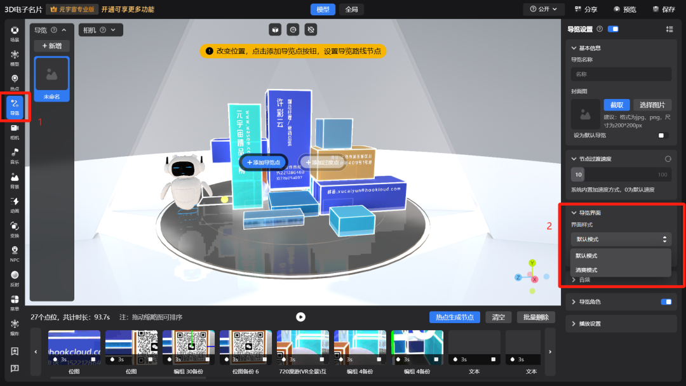Image resolution: width=686 pixels, height=386 pixels.
Task: Click help icon next to 相机 dropdown
Action: tap(103, 30)
